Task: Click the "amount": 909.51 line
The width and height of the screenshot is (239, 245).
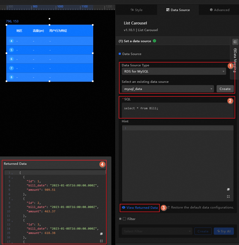Action: 41,190
